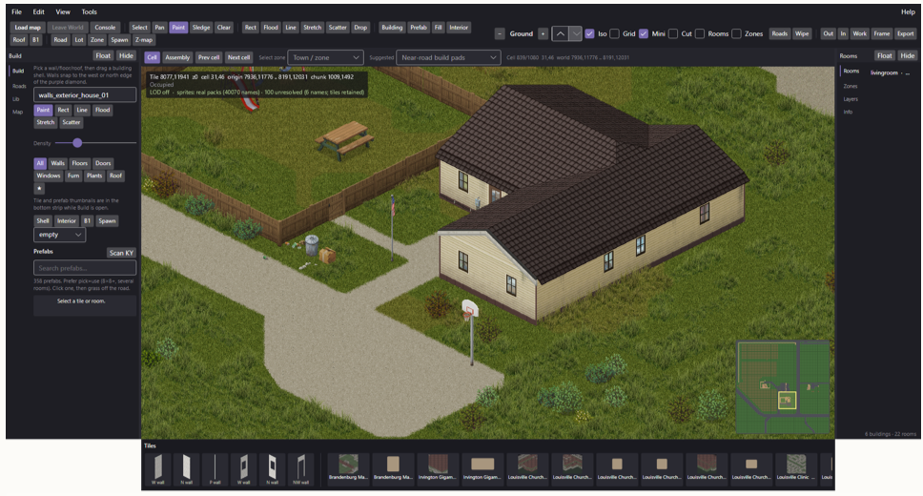Open the Help menu
Screen dimensions: 923x496
tap(908, 11)
